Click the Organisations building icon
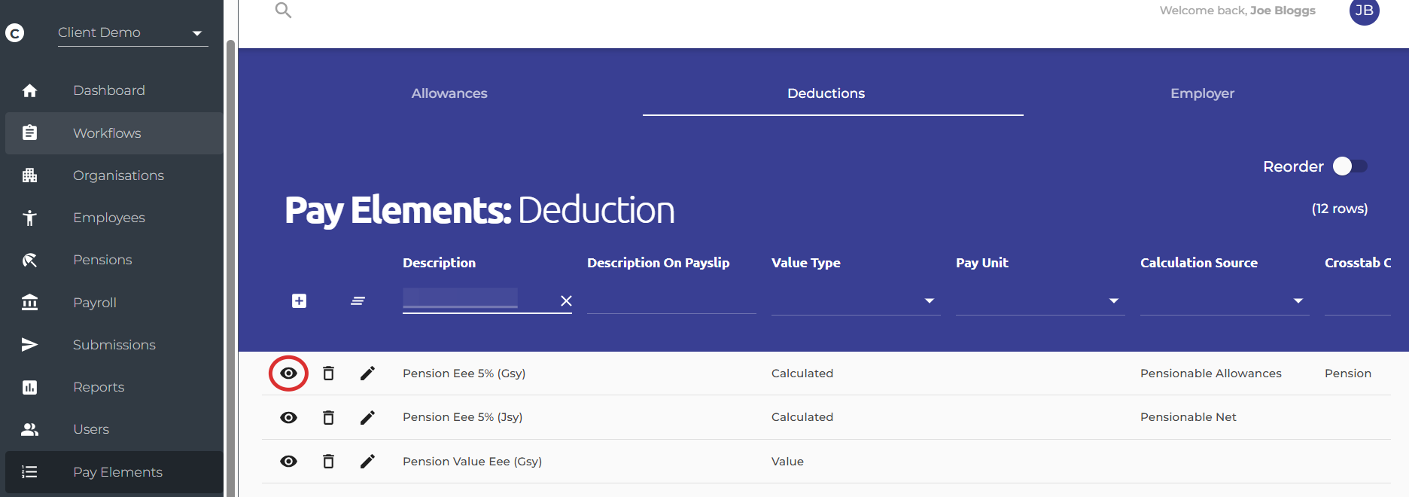Image resolution: width=1409 pixels, height=497 pixels. 29,175
